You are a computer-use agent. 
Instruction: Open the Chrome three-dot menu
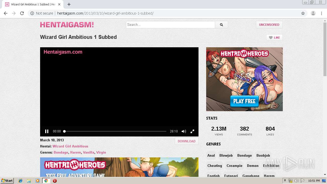click(x=321, y=13)
